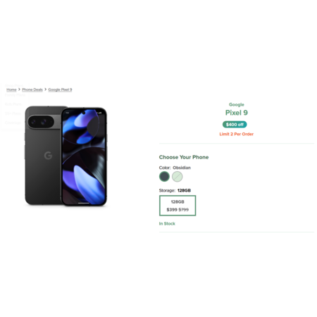Click the Pixel 9 product title
This screenshot has width=317, height=317.
237,113
